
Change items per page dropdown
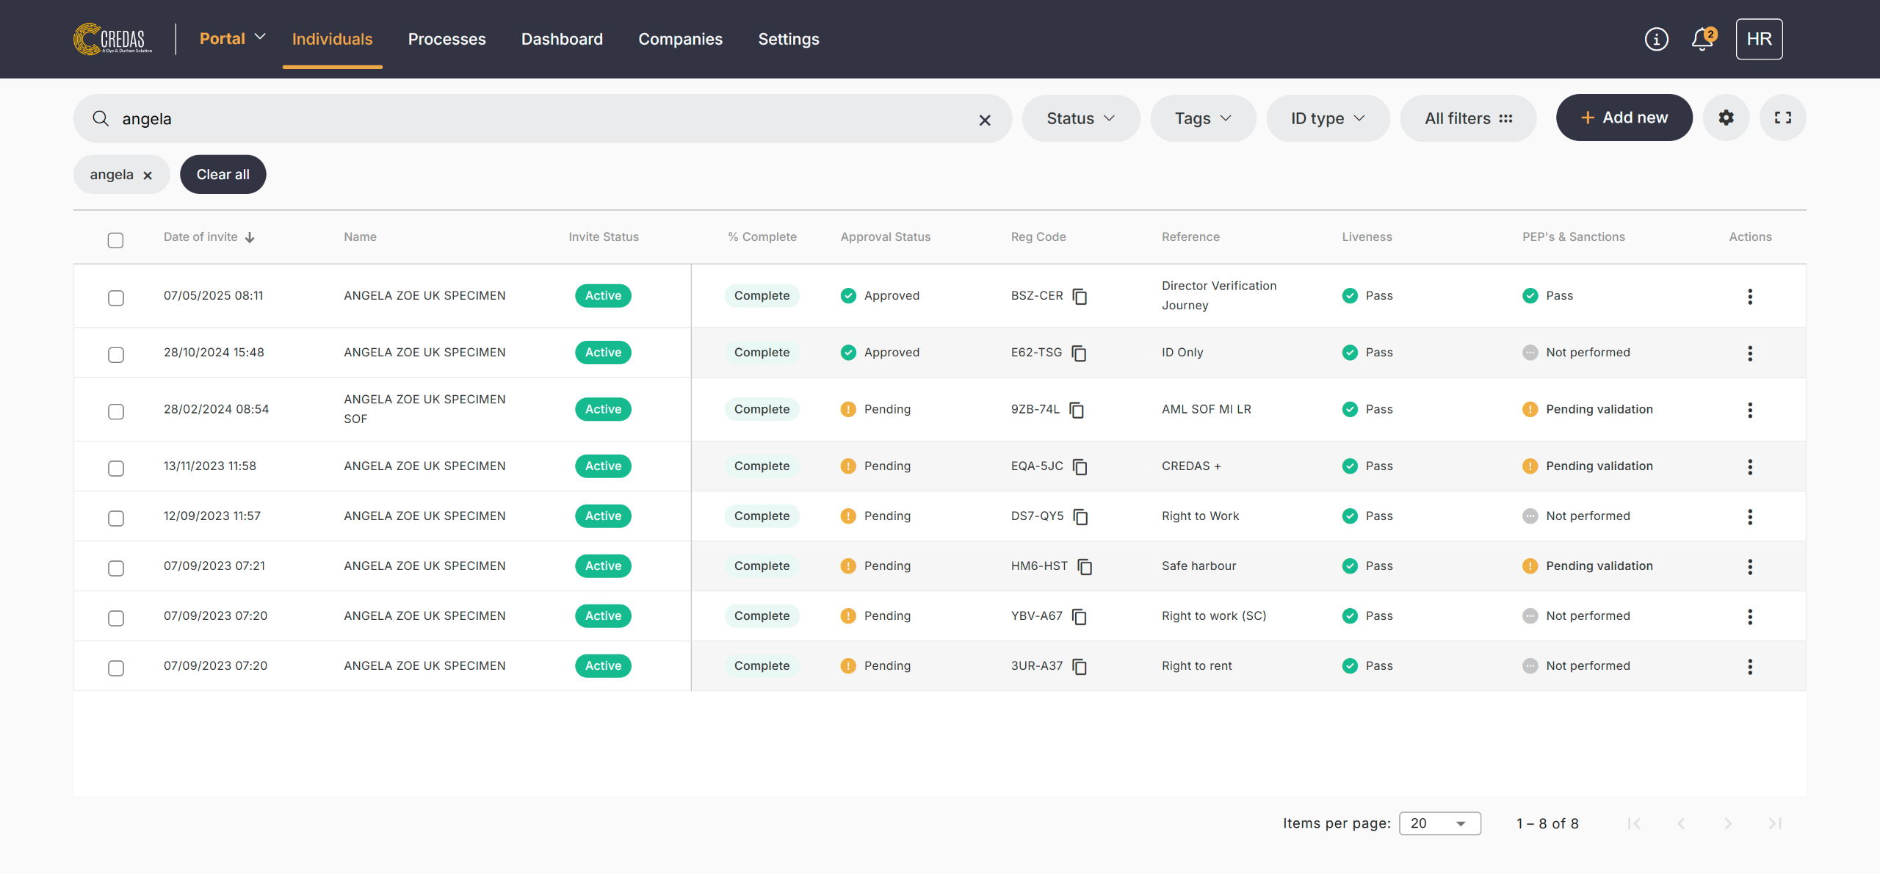pos(1439,823)
